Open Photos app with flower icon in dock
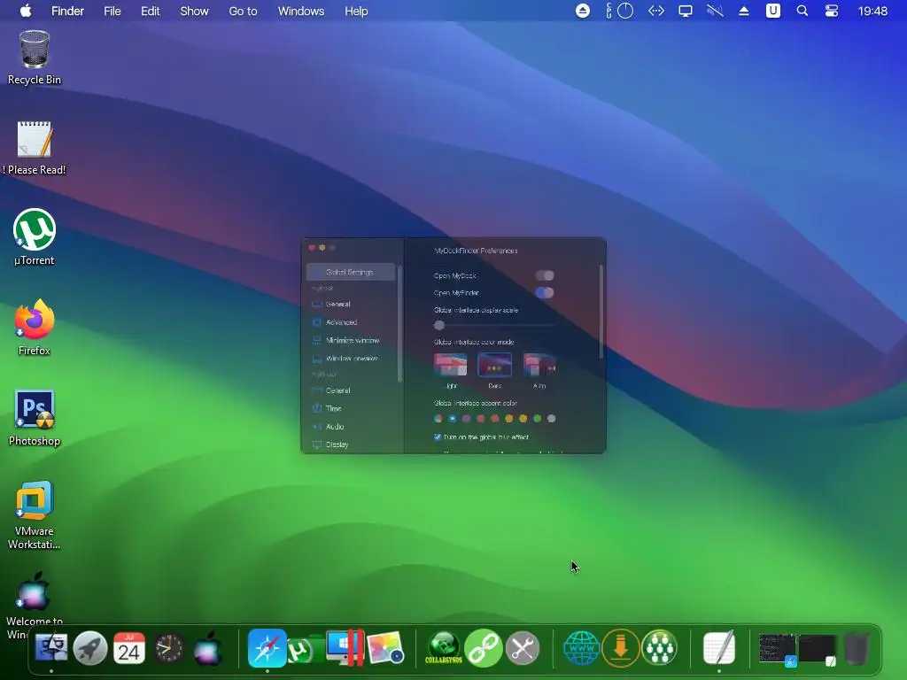 [x=385, y=647]
